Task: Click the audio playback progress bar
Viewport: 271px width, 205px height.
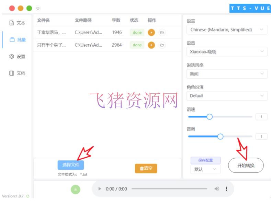Action: click(x=169, y=189)
